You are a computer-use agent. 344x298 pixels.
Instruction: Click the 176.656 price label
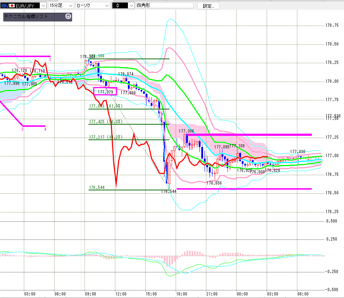click(x=214, y=183)
